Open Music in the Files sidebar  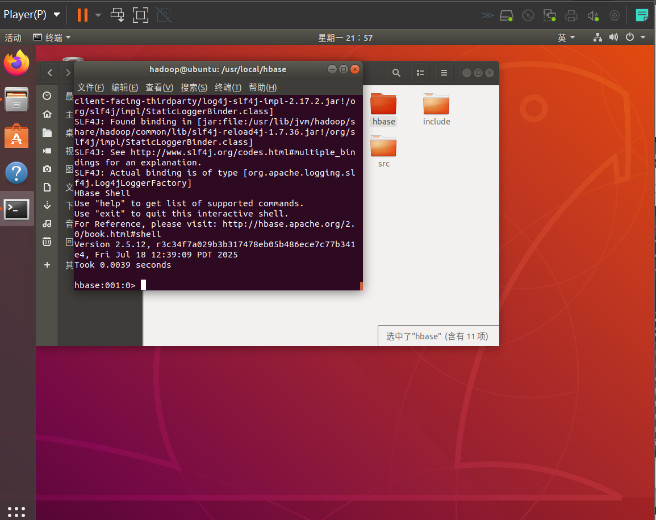click(x=47, y=223)
